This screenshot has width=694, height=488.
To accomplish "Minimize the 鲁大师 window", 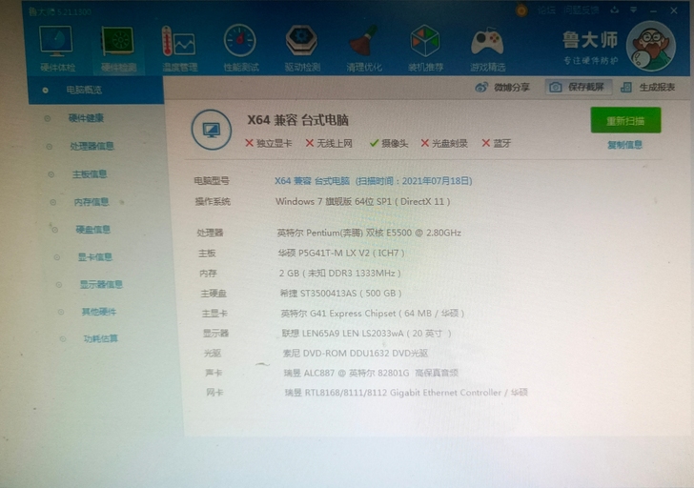I will point(654,10).
